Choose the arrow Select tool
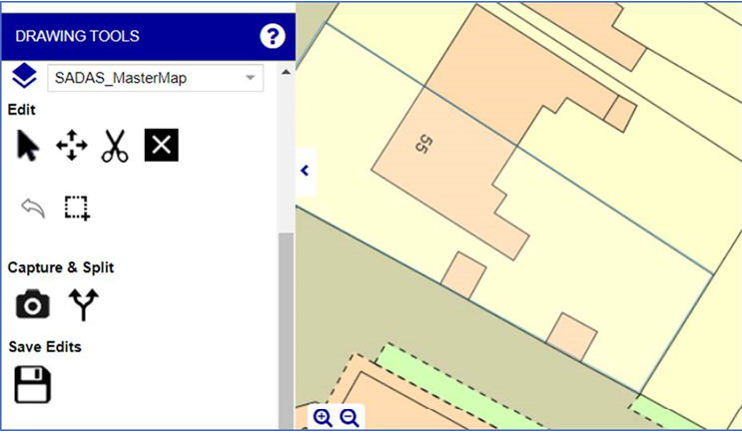742x434 pixels. [28, 146]
